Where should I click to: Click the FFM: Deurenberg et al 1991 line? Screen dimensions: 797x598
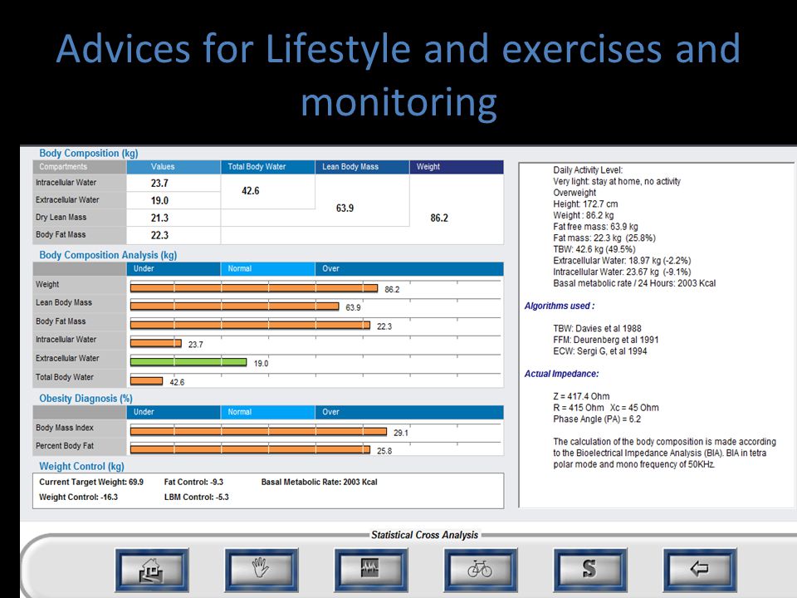click(x=605, y=340)
